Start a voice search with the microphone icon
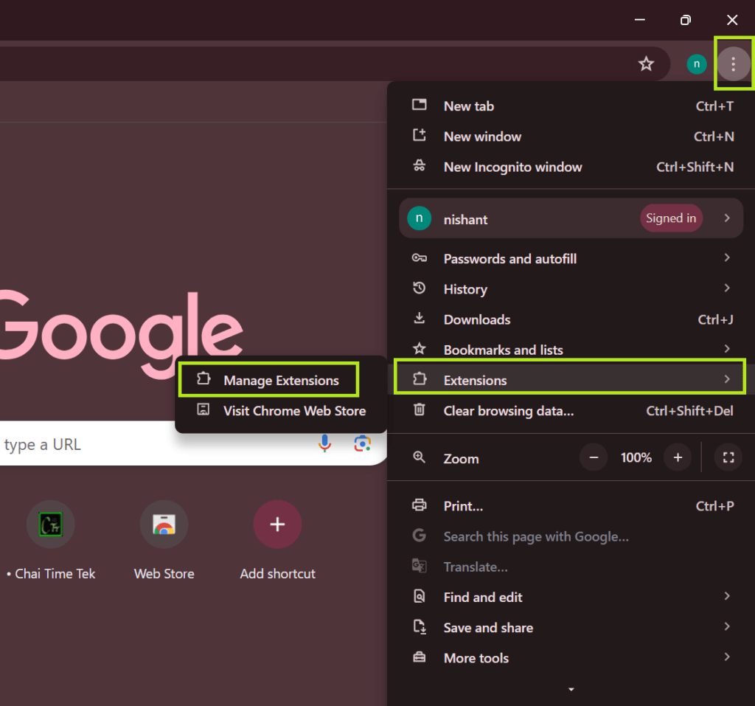The height and width of the screenshot is (706, 755). coord(324,443)
